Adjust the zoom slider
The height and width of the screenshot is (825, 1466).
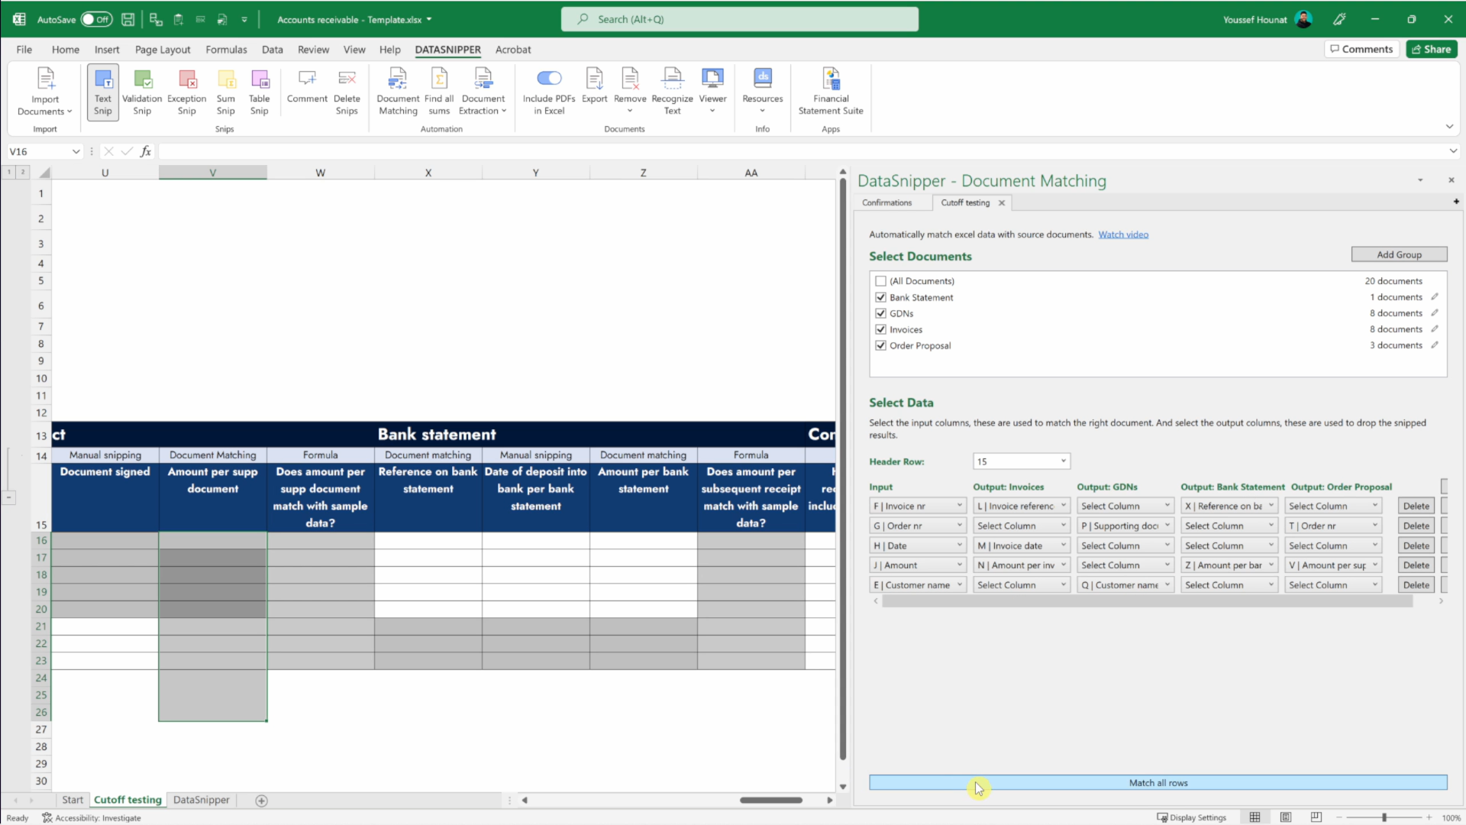1384,817
